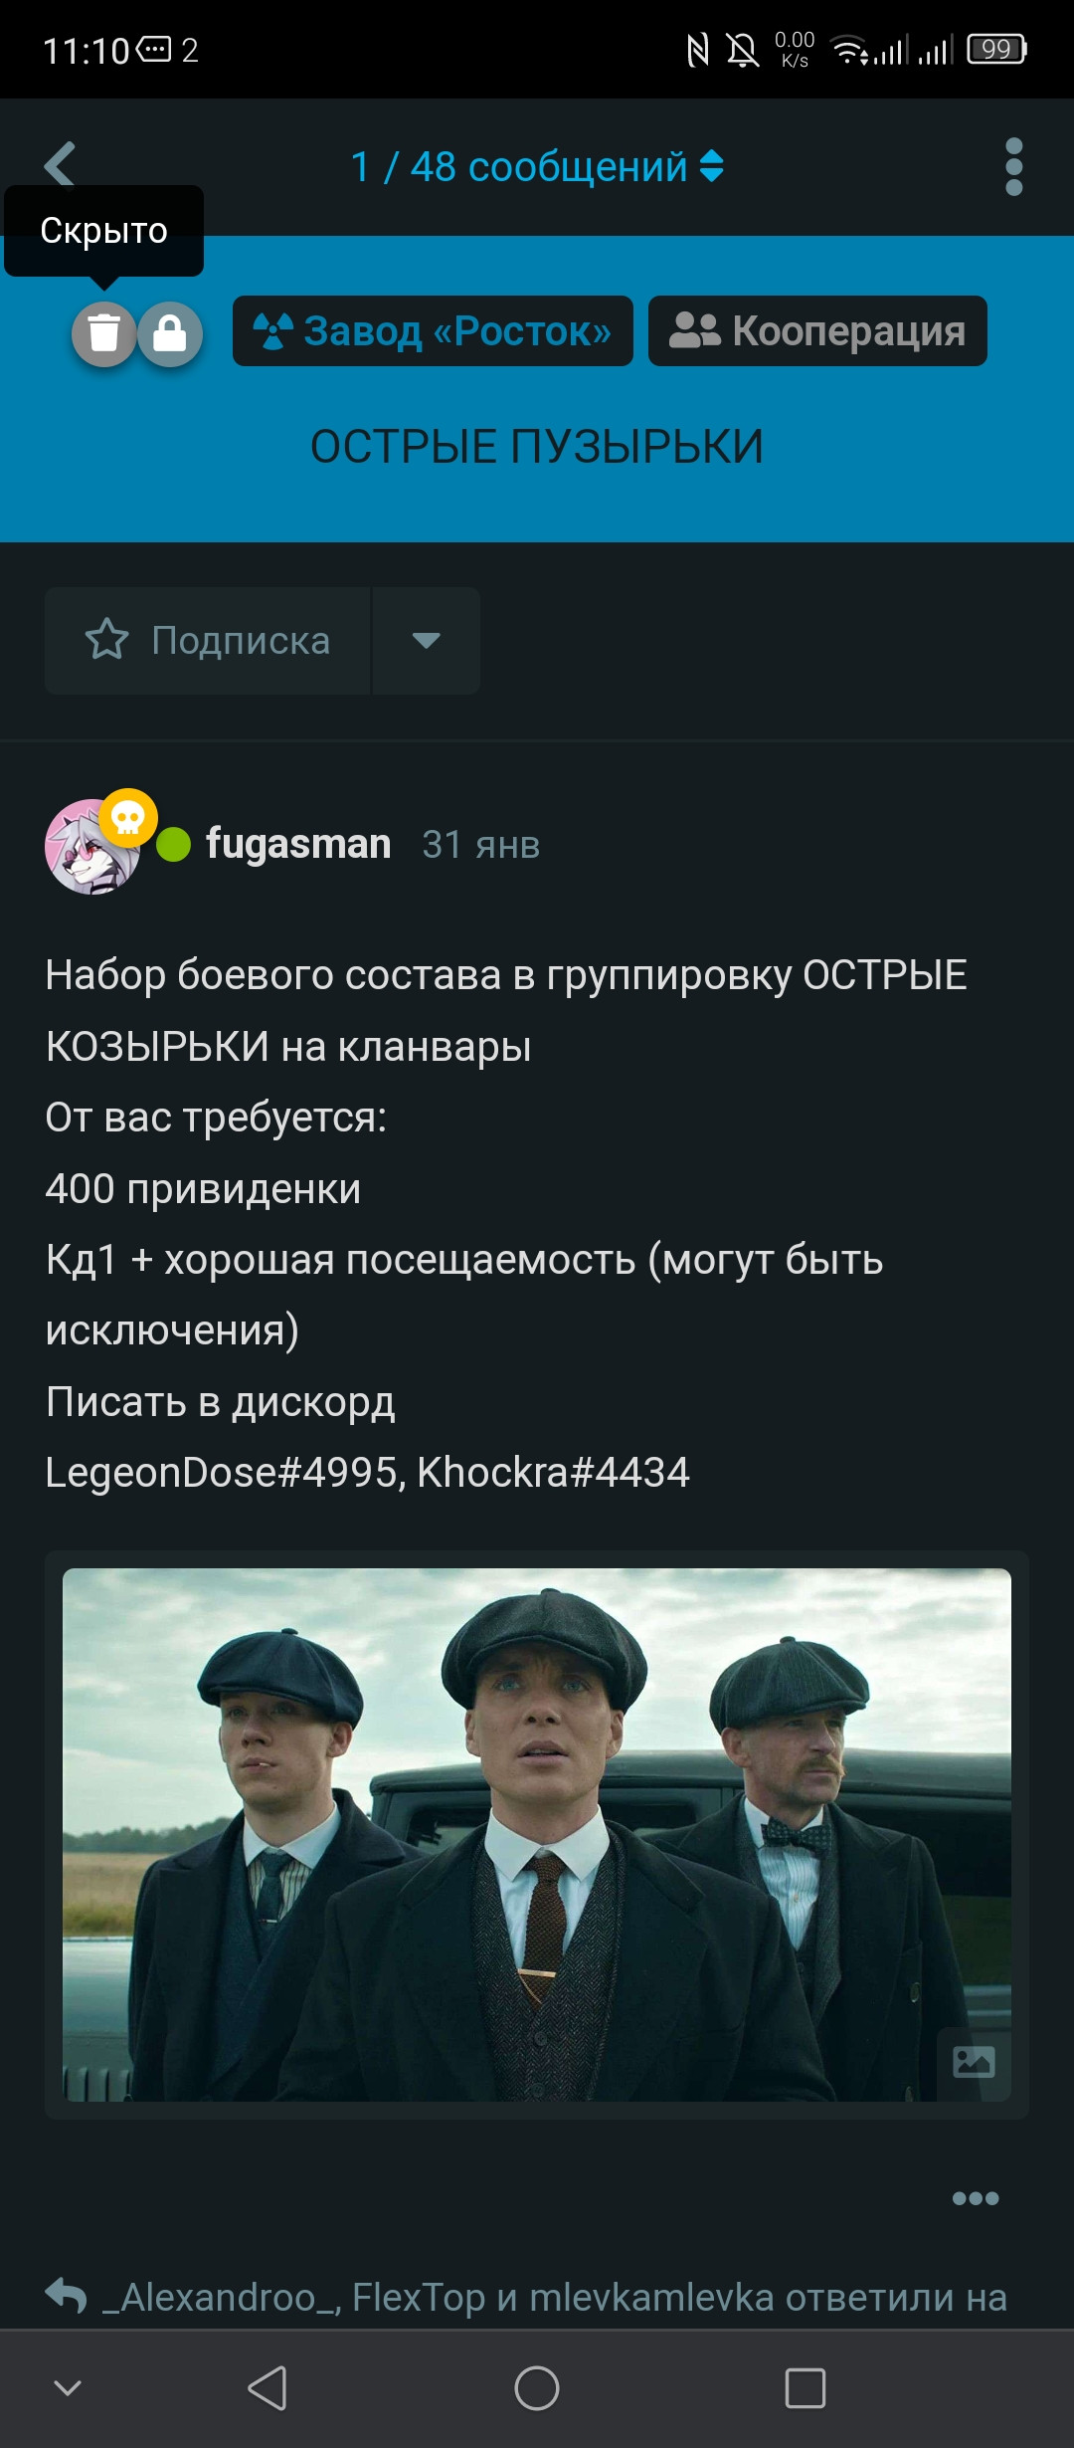Open the Кооперация category tag
Screen dimensions: 1074x2448
(x=817, y=331)
